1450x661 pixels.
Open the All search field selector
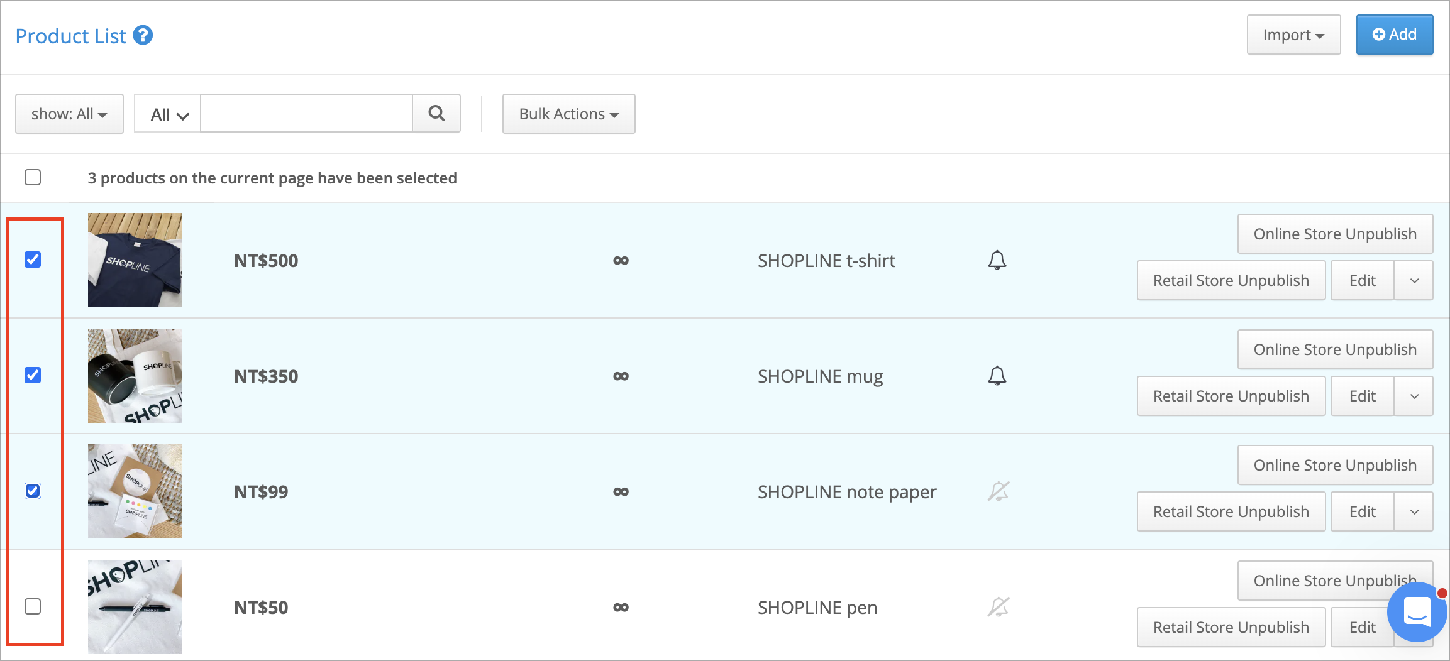coord(168,114)
